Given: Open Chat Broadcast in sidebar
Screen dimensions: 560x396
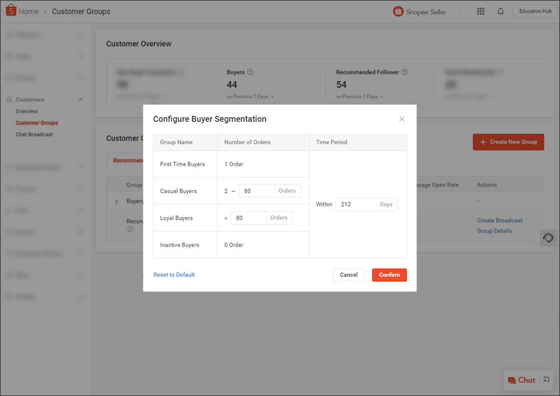Looking at the screenshot, I should 34,135.
